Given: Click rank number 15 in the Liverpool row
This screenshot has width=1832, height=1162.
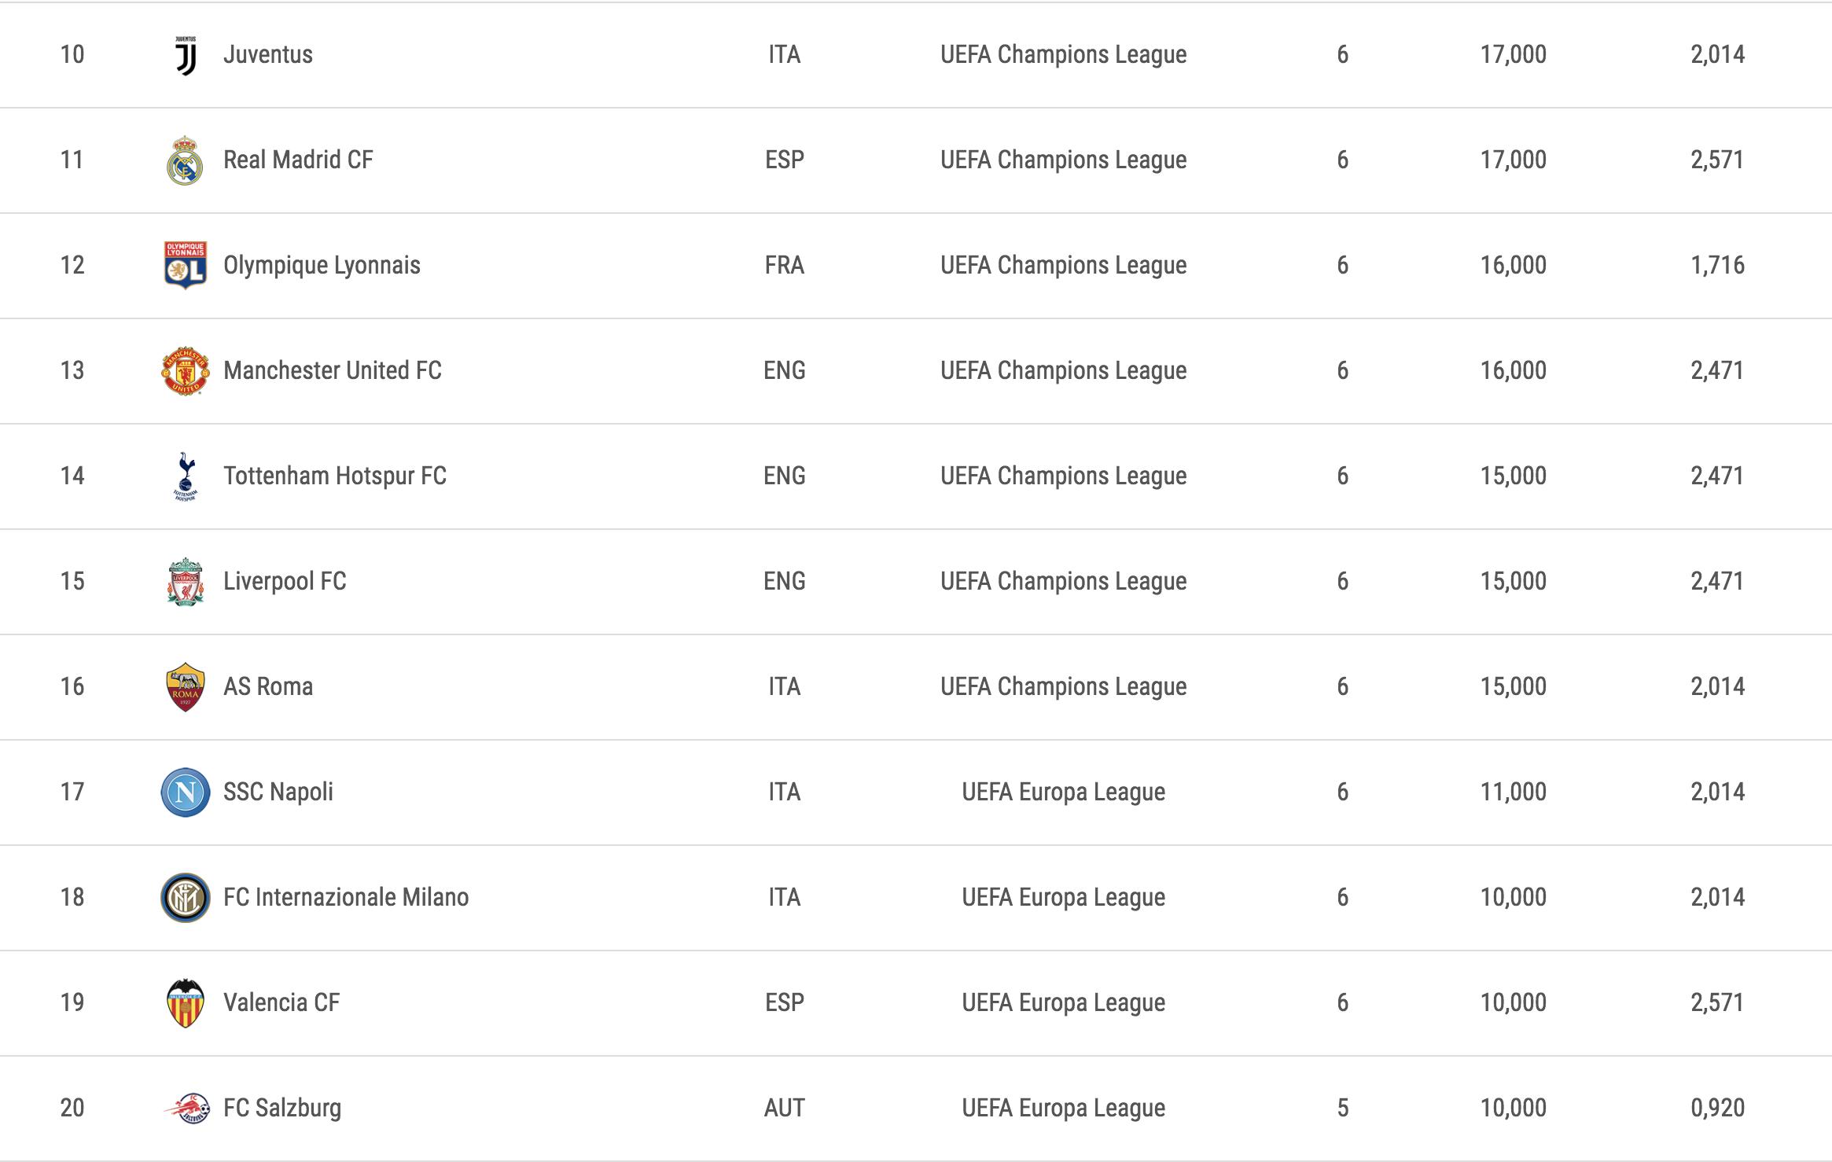Looking at the screenshot, I should [x=72, y=581].
